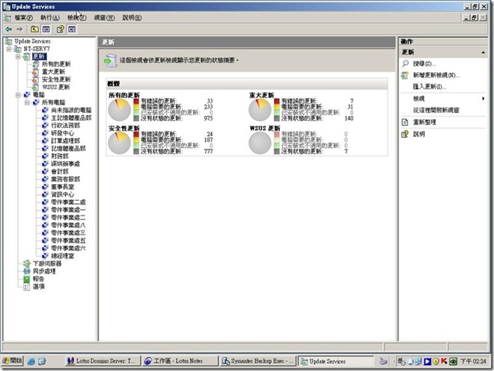Collapse the 更新 section in actions pane
The image size is (494, 371).
tap(483, 52)
